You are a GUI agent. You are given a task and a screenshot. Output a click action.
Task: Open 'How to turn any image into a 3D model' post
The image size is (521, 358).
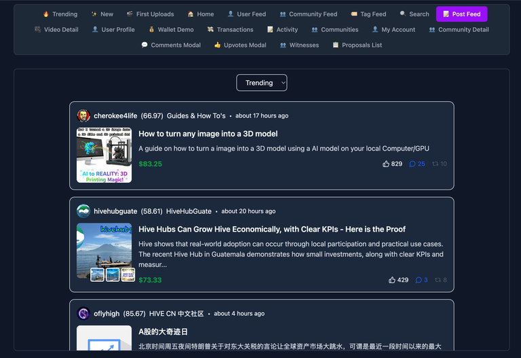(208, 134)
